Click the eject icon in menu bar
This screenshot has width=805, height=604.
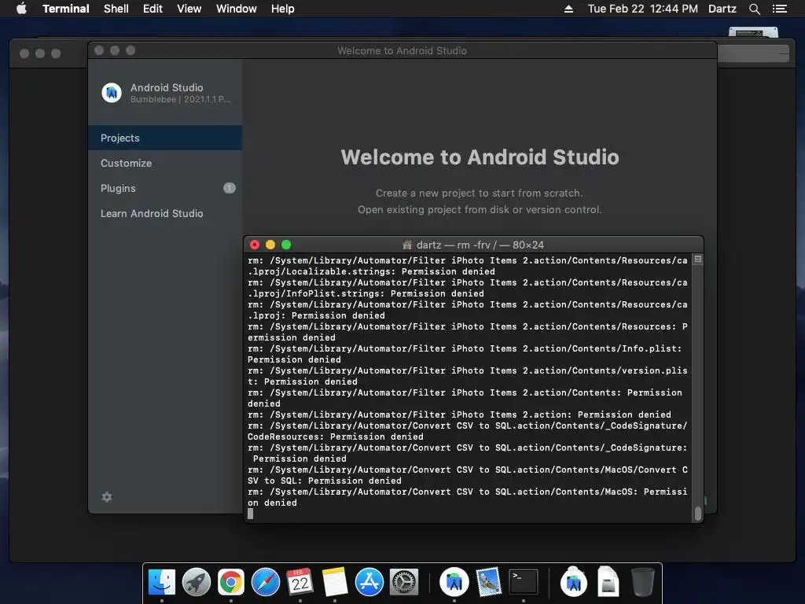point(568,9)
